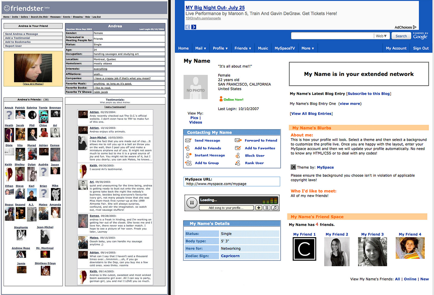Click the Powered by Google logo
The image size is (434, 295).
(420, 36)
